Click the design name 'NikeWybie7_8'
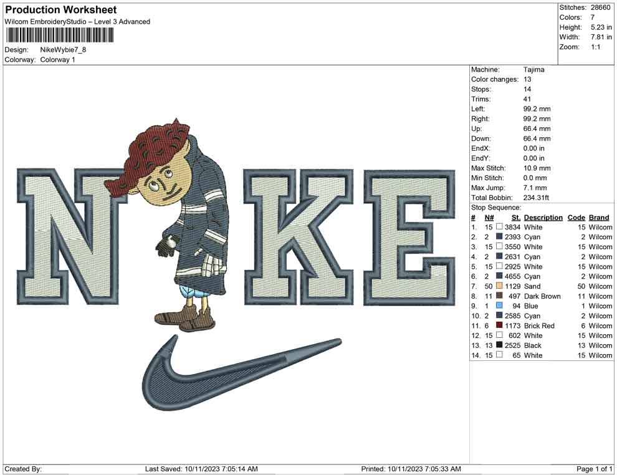The height and width of the screenshot is (475, 617). [x=63, y=50]
